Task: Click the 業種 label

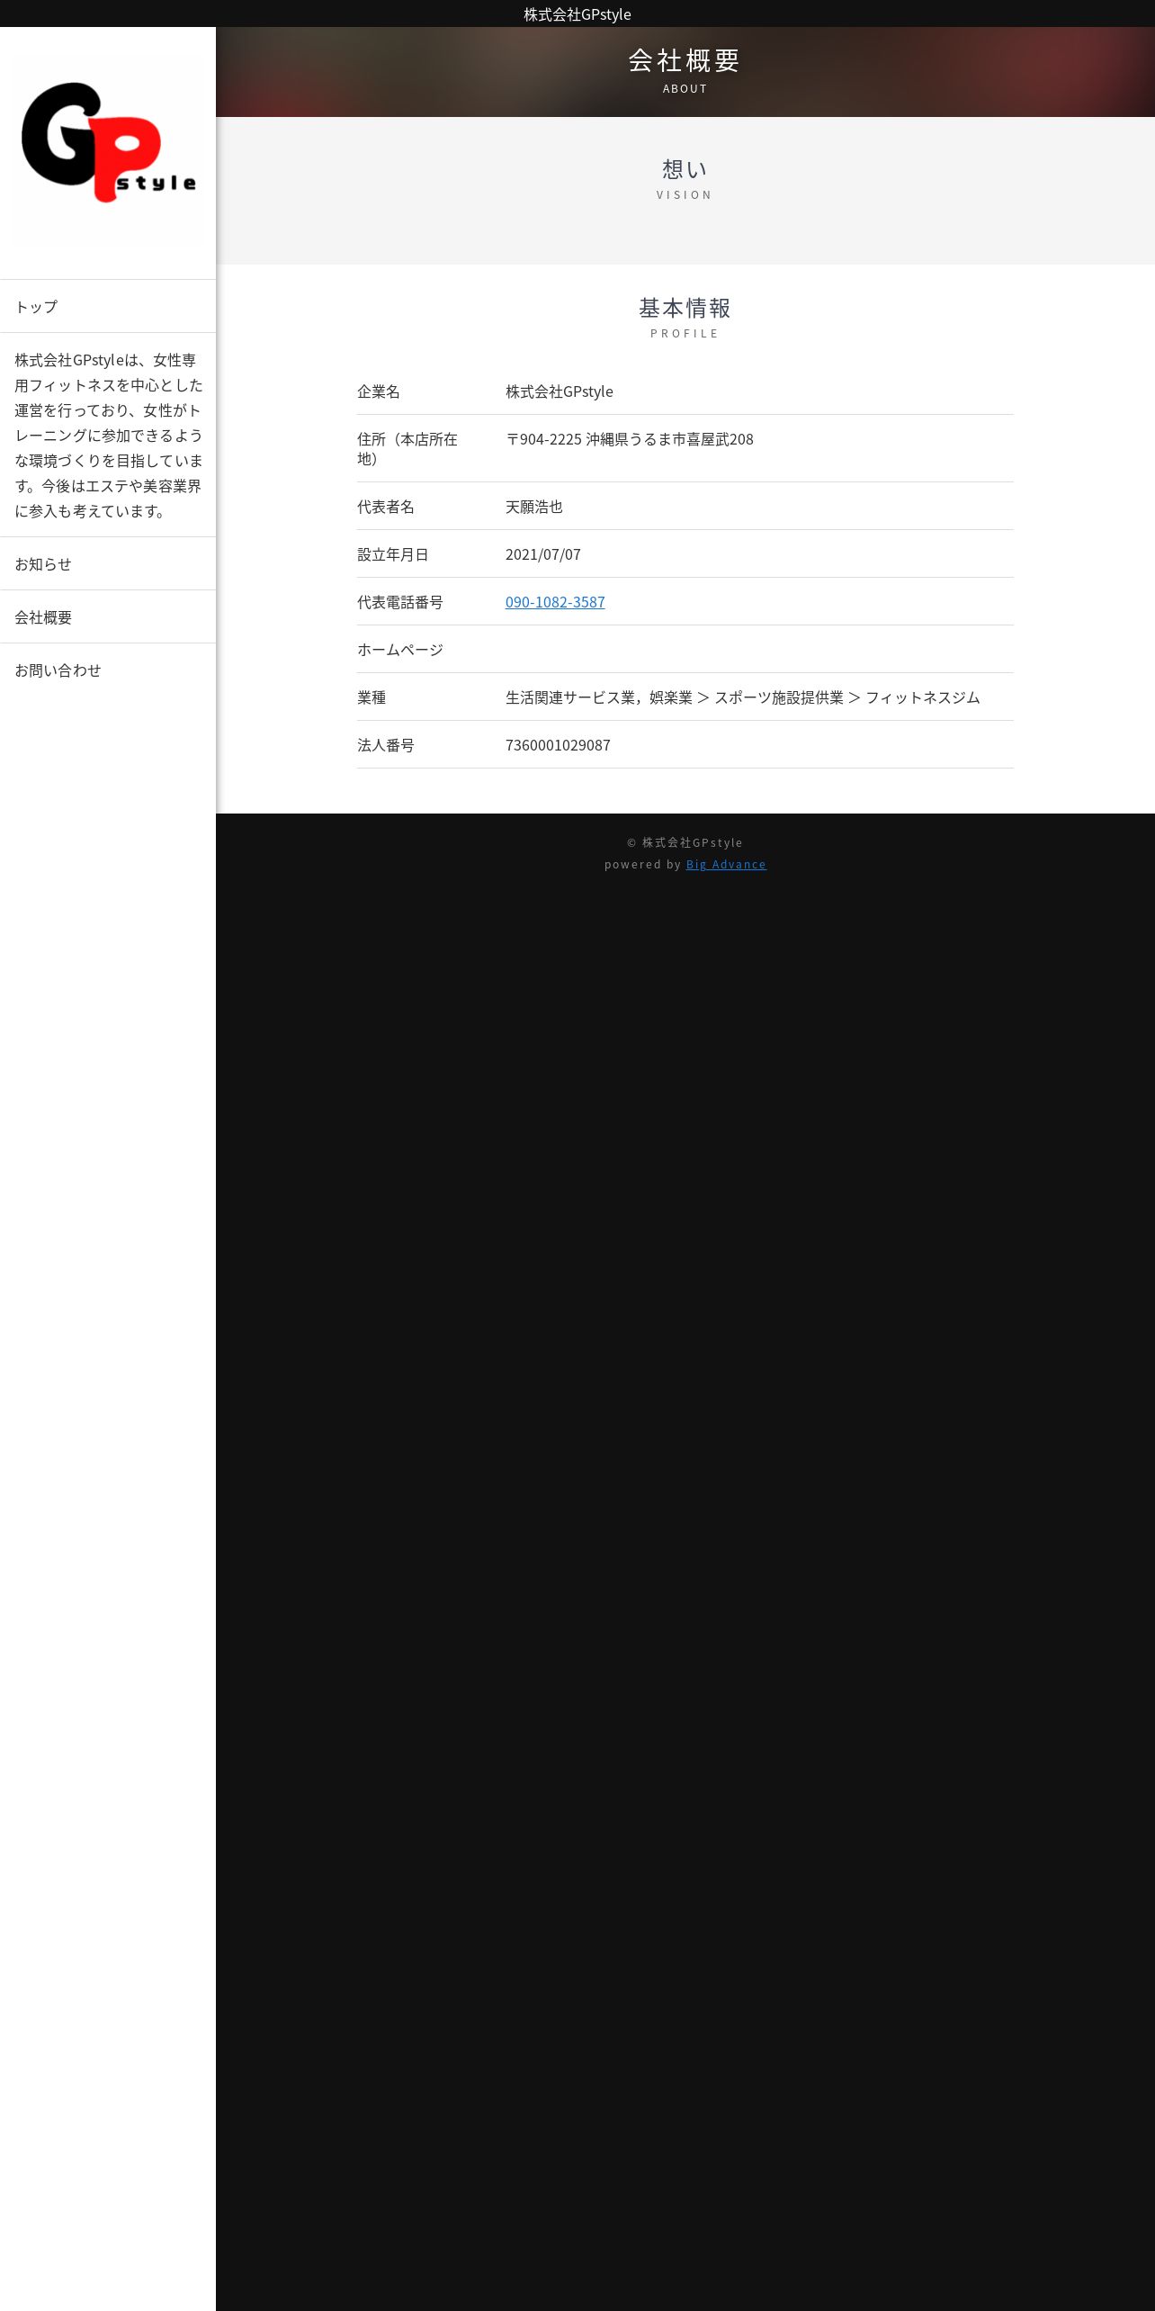Action: click(x=372, y=697)
